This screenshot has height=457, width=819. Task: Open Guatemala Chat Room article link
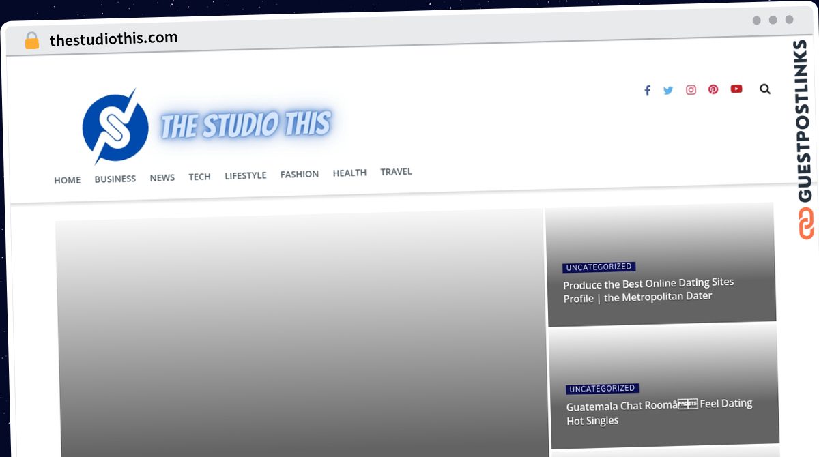tap(659, 411)
